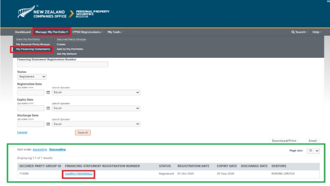Click the Search magnifier menu in navbar
Viewport: 330px width, 186px height.
[x=299, y=32]
